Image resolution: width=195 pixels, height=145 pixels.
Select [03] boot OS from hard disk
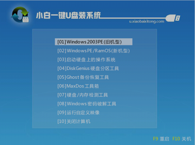pos(87,60)
